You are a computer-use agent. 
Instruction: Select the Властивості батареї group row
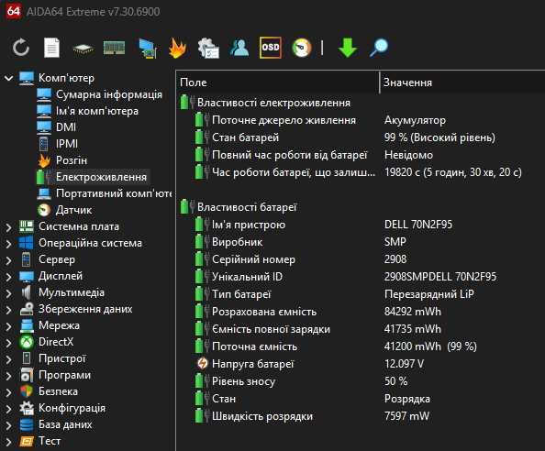(239, 207)
